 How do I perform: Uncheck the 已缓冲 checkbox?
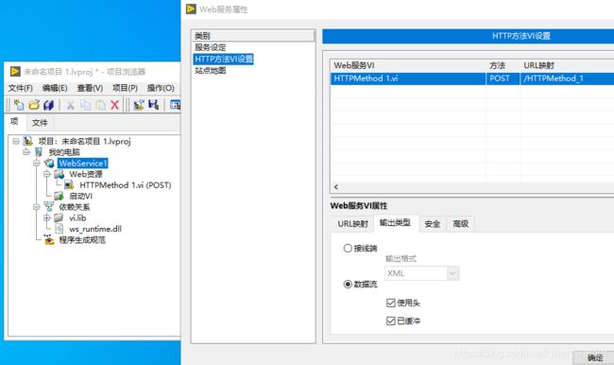point(390,322)
